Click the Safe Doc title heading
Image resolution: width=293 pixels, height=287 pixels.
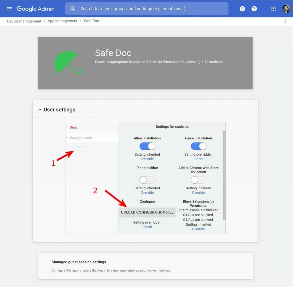(x=113, y=53)
